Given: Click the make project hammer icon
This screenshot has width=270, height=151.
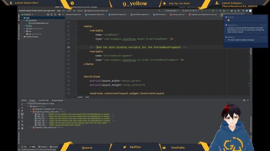Looking at the screenshot, I should coord(159,10).
